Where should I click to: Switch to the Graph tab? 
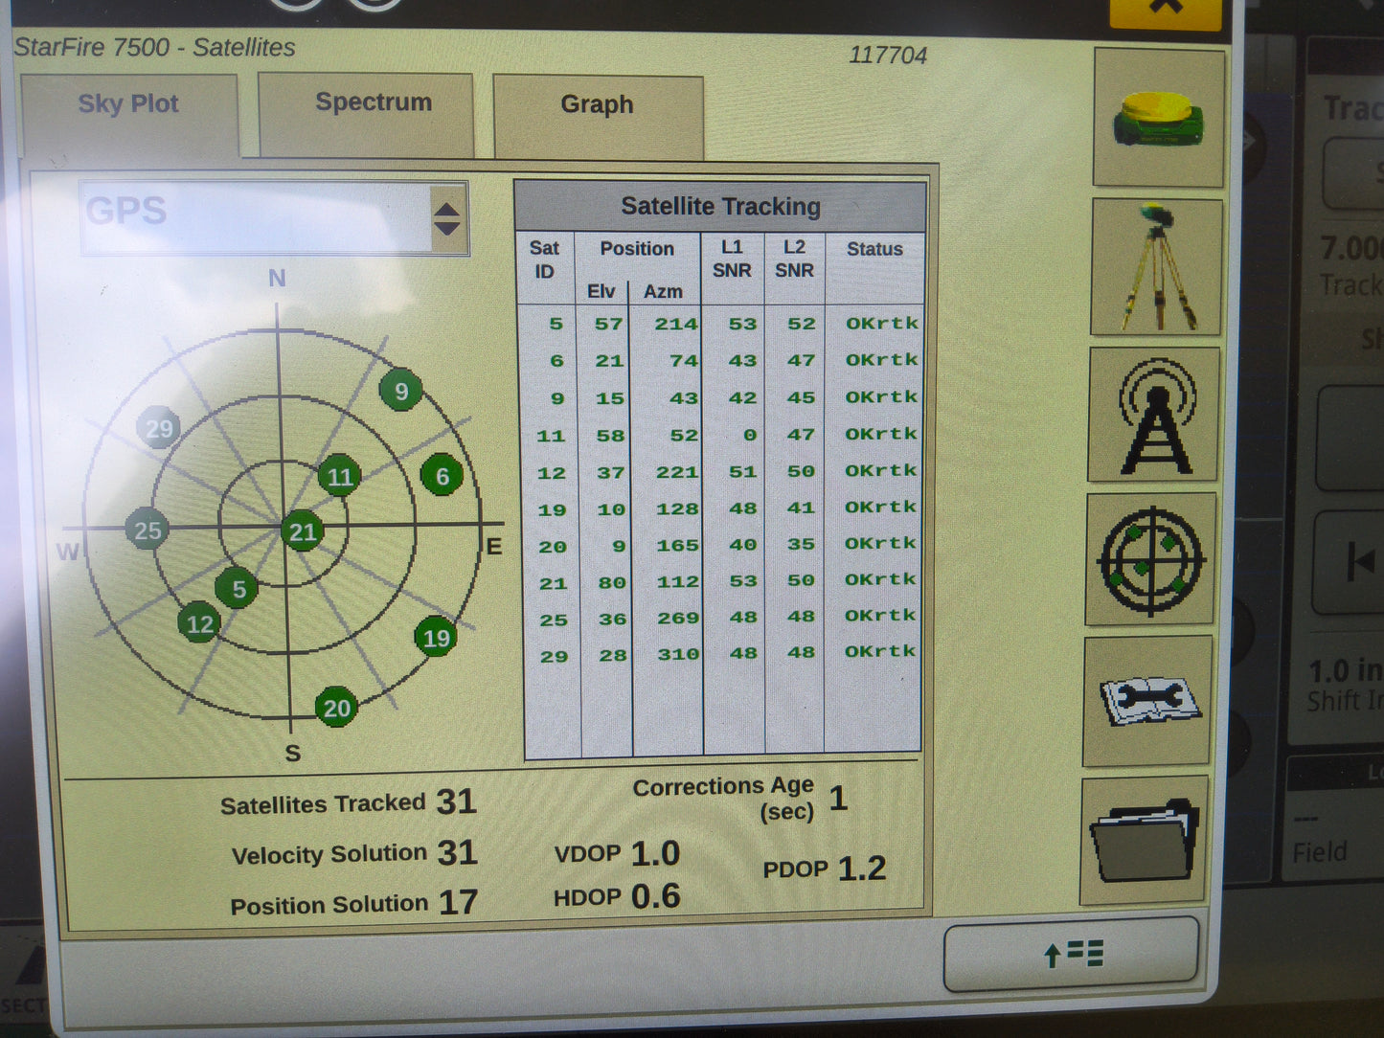599,117
